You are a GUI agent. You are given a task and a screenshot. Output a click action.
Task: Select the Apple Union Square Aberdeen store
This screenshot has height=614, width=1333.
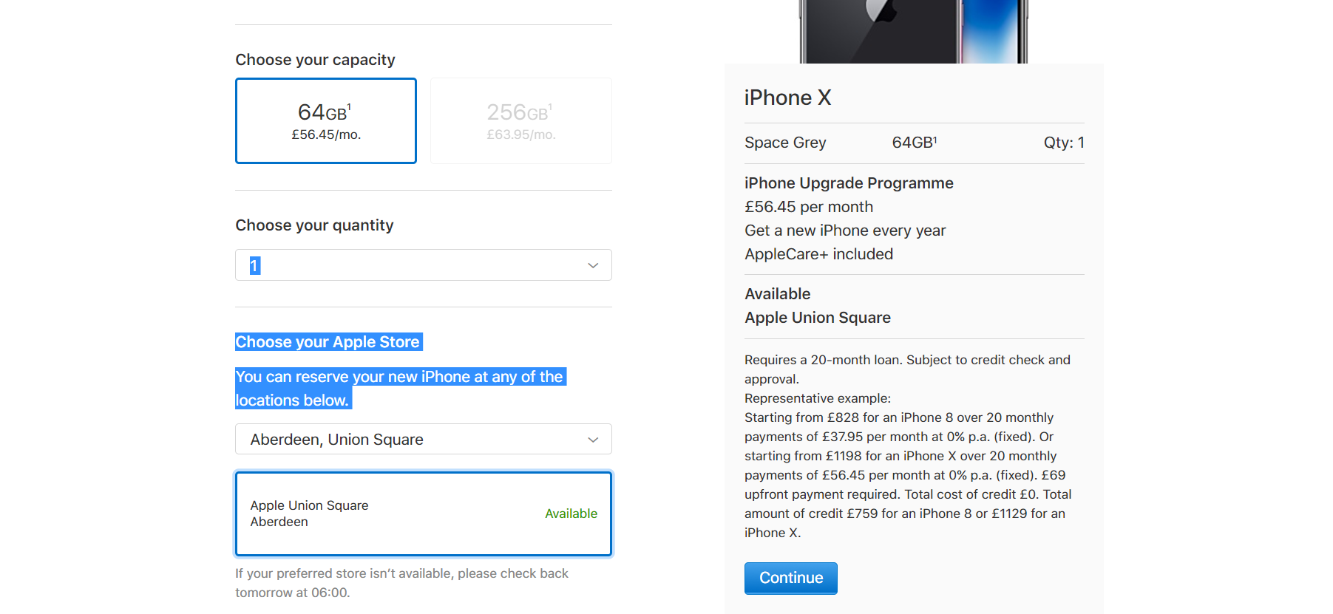424,514
